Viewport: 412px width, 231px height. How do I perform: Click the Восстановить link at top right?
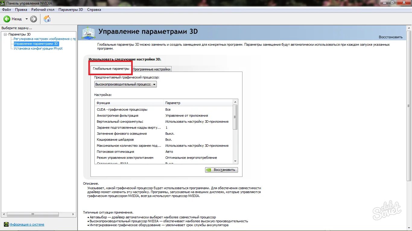pyautogui.click(x=391, y=37)
